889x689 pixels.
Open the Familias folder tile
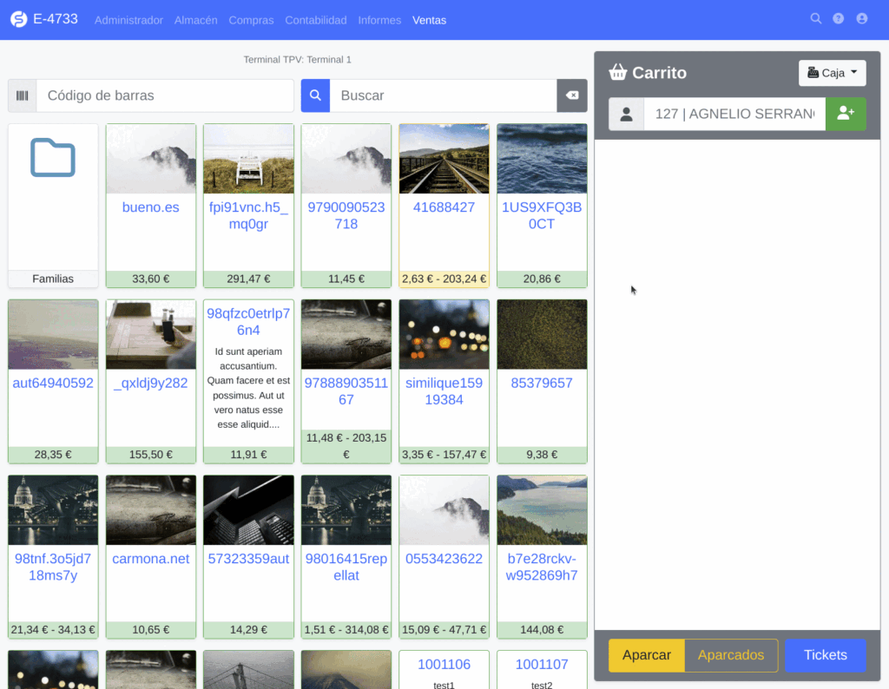(x=53, y=205)
